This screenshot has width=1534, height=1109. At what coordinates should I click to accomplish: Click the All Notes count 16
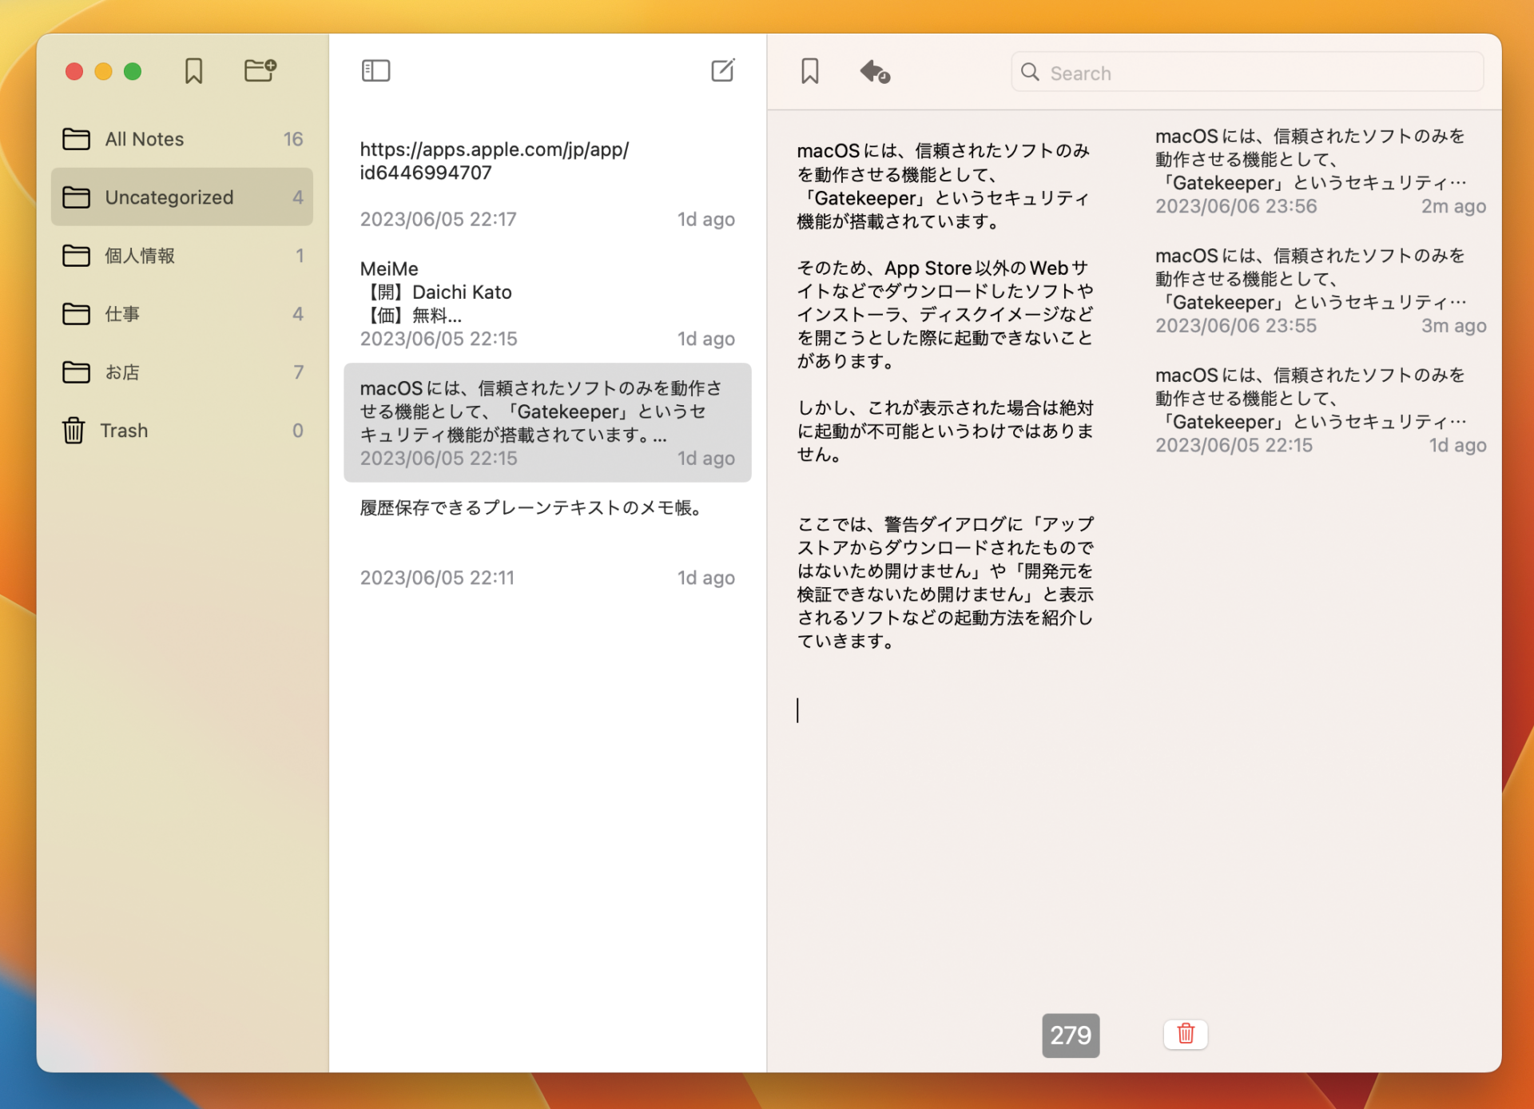pos(292,139)
